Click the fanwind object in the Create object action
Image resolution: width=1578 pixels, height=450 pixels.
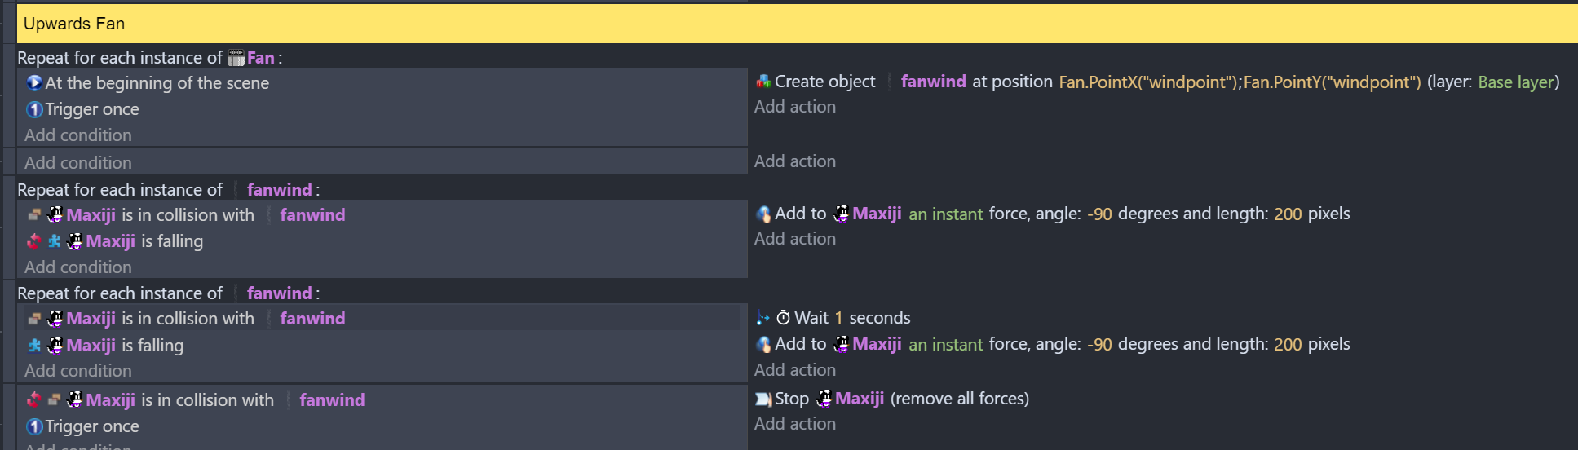point(933,82)
